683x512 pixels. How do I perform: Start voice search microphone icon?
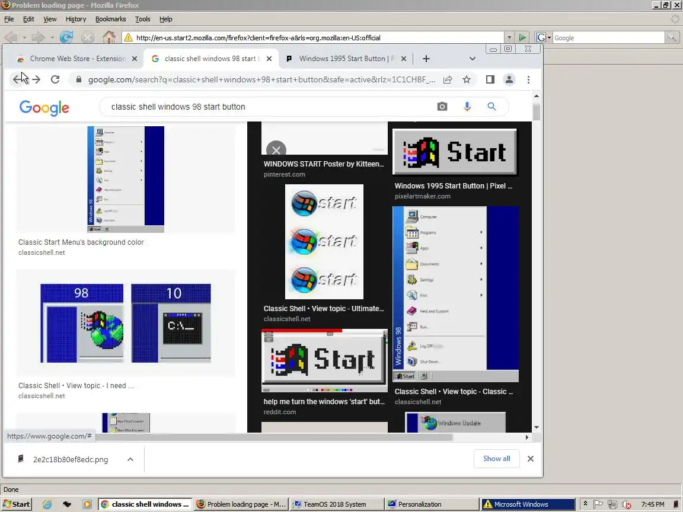(467, 106)
